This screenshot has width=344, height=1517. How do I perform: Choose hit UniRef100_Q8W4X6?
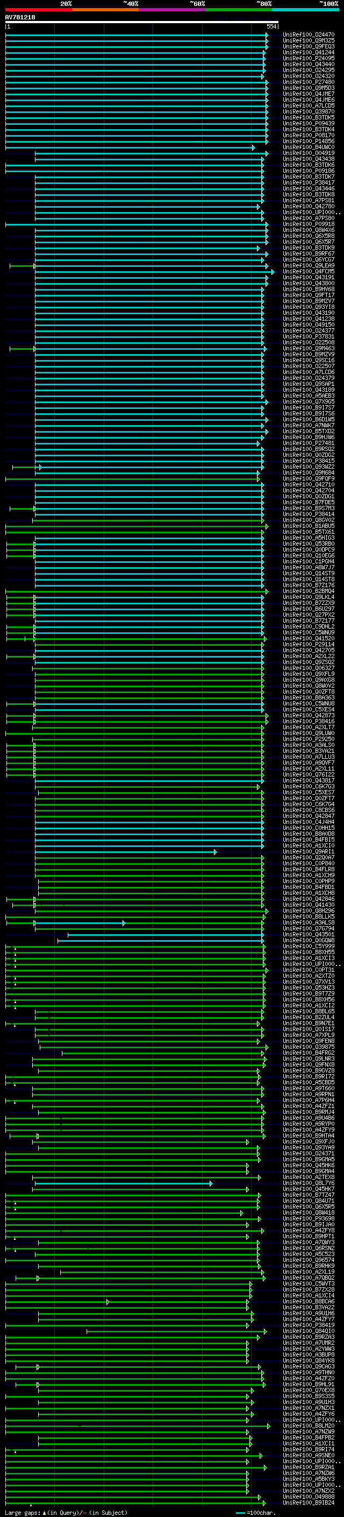309,230
